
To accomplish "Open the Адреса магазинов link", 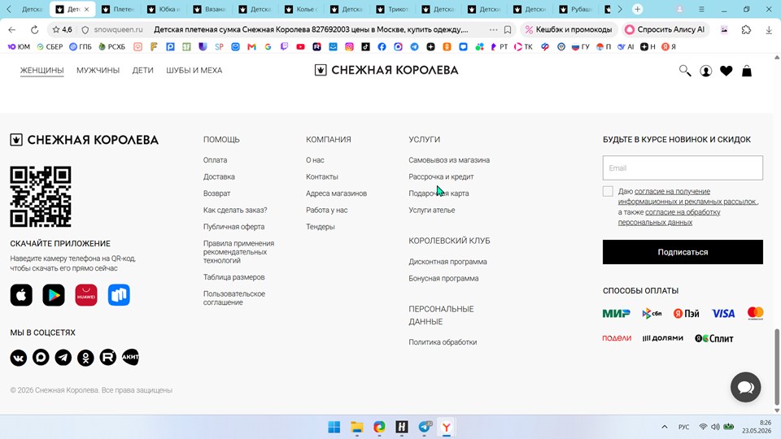I will pos(336,193).
